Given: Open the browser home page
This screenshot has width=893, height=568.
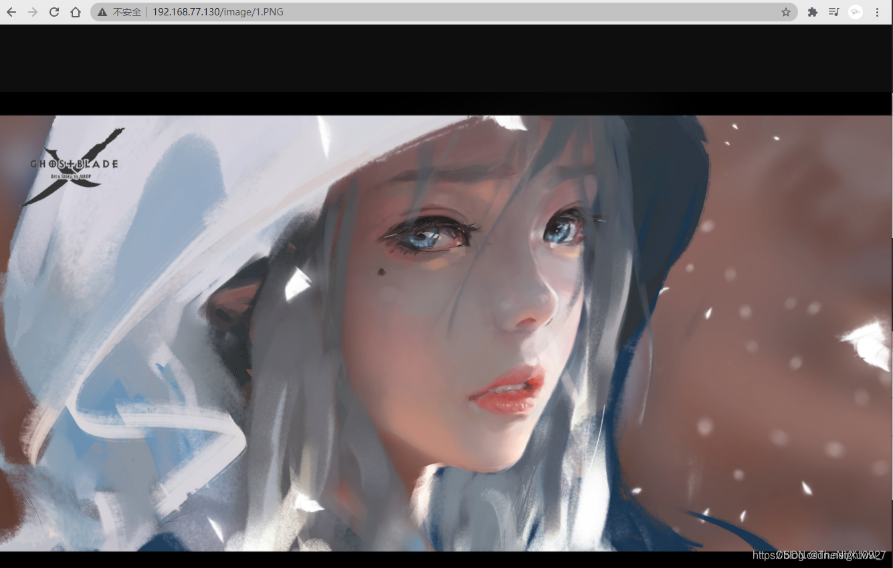Looking at the screenshot, I should click(x=76, y=12).
